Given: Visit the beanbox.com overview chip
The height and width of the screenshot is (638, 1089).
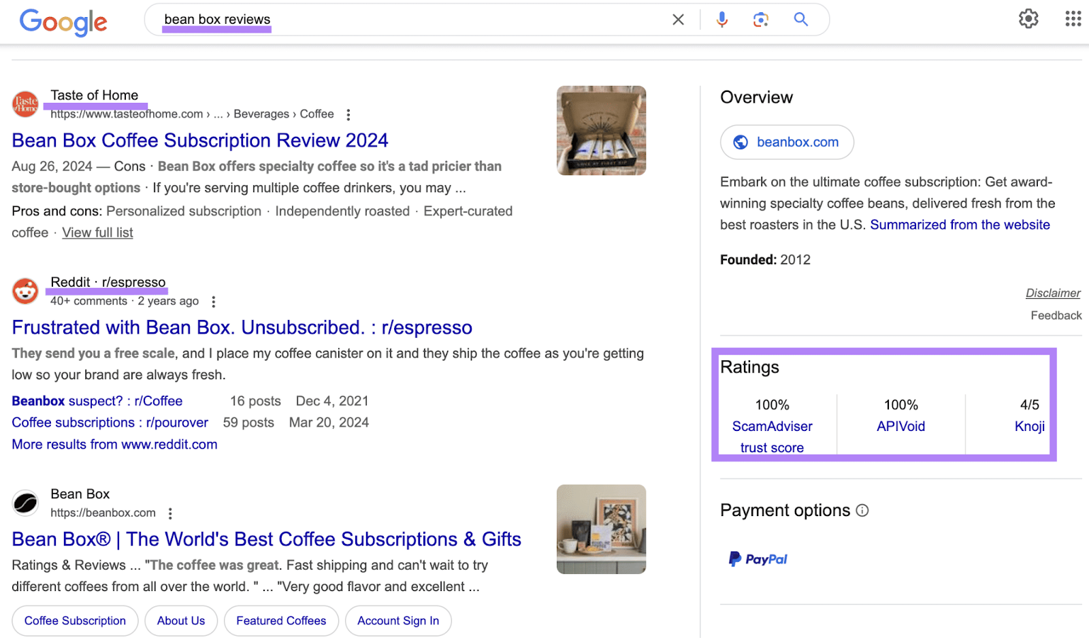Looking at the screenshot, I should click(787, 142).
